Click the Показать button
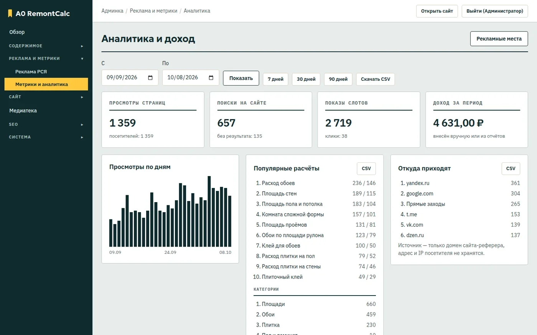 pyautogui.click(x=241, y=78)
